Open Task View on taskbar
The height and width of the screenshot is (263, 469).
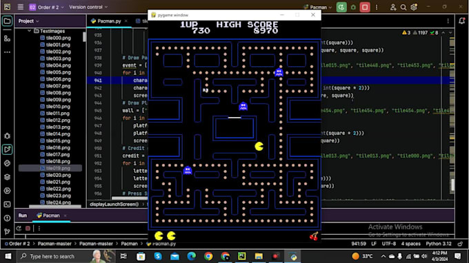tap(123, 256)
